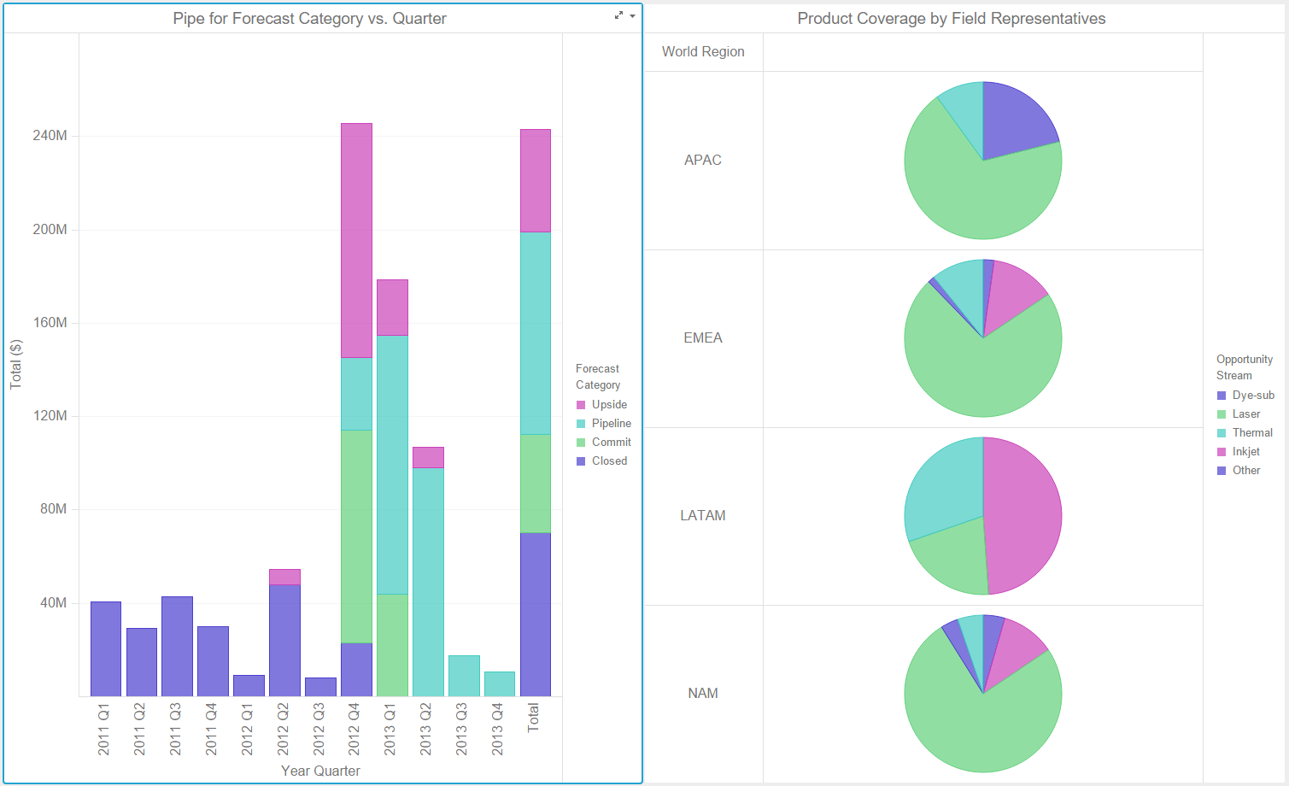Viewport: 1289px width, 786px height.
Task: Click the Dye-sub legend square icon
Action: (1222, 396)
